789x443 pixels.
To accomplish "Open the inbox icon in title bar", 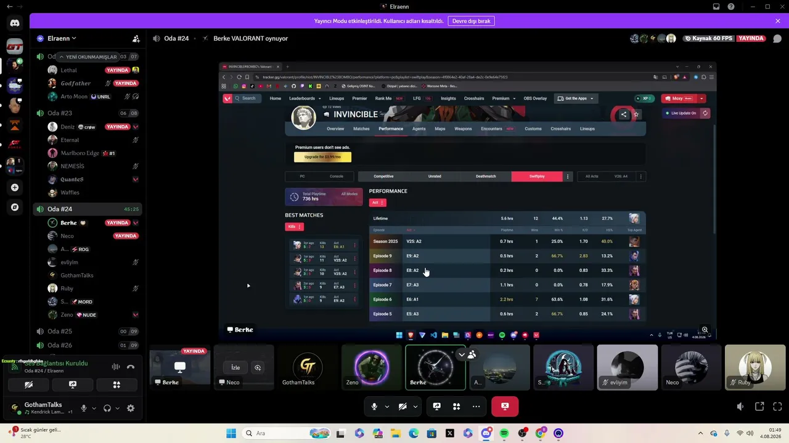I will pyautogui.click(x=716, y=6).
